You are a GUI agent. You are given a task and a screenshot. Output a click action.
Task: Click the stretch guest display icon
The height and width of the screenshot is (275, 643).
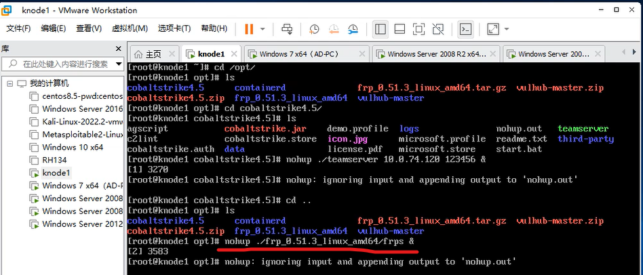pos(492,29)
